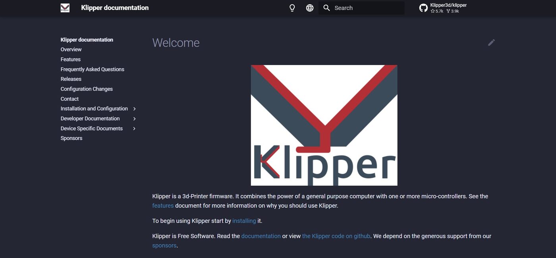
Task: Click 'Klipper documentation' sidebar heading
Action: [87, 40]
